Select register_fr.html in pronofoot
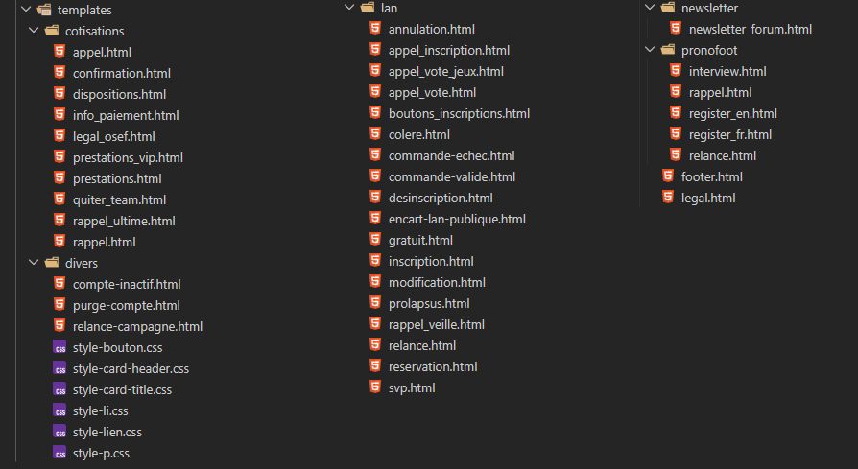Viewport: 858px width, 469px height. pyautogui.click(x=730, y=134)
